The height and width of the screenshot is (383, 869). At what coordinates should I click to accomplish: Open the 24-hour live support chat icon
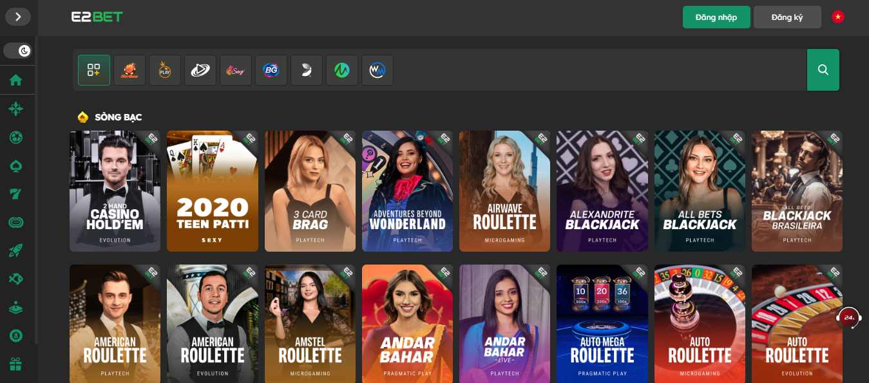[849, 317]
